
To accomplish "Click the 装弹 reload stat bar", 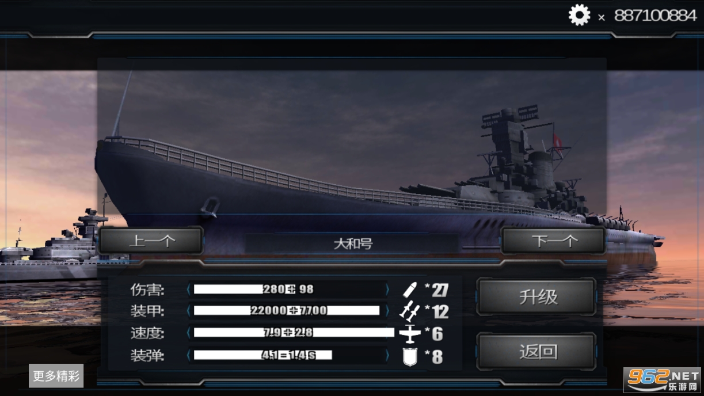I will [x=288, y=355].
